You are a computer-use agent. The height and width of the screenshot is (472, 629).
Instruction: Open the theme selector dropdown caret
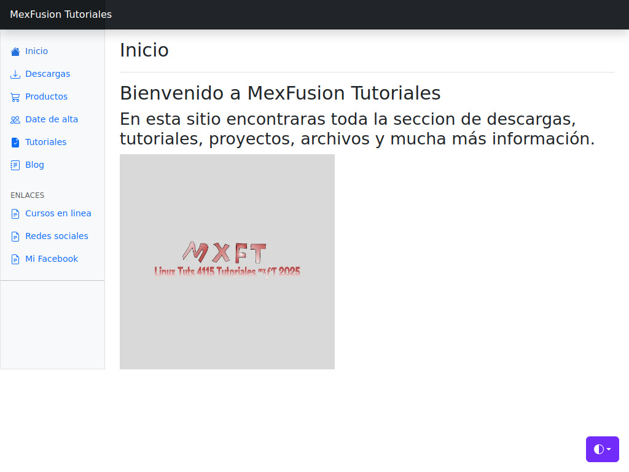(608, 449)
